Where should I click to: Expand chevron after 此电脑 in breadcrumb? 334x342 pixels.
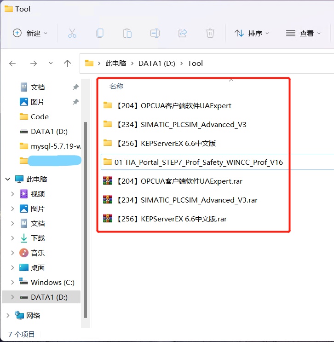coord(132,64)
